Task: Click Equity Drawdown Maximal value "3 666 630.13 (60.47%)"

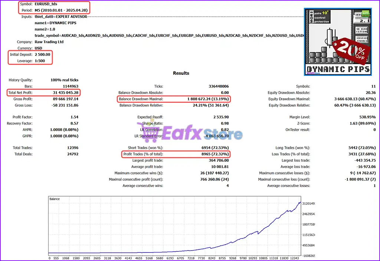Action: (355, 99)
